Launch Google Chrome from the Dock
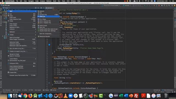 point(25,96)
